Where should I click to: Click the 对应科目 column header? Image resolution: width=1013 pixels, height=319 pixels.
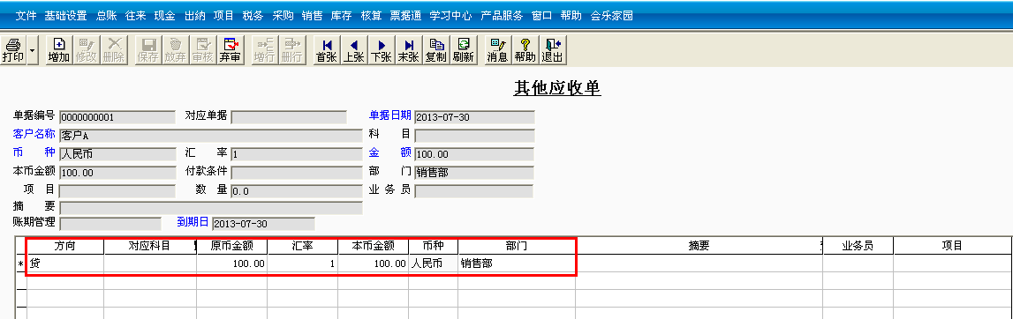pyautogui.click(x=150, y=246)
